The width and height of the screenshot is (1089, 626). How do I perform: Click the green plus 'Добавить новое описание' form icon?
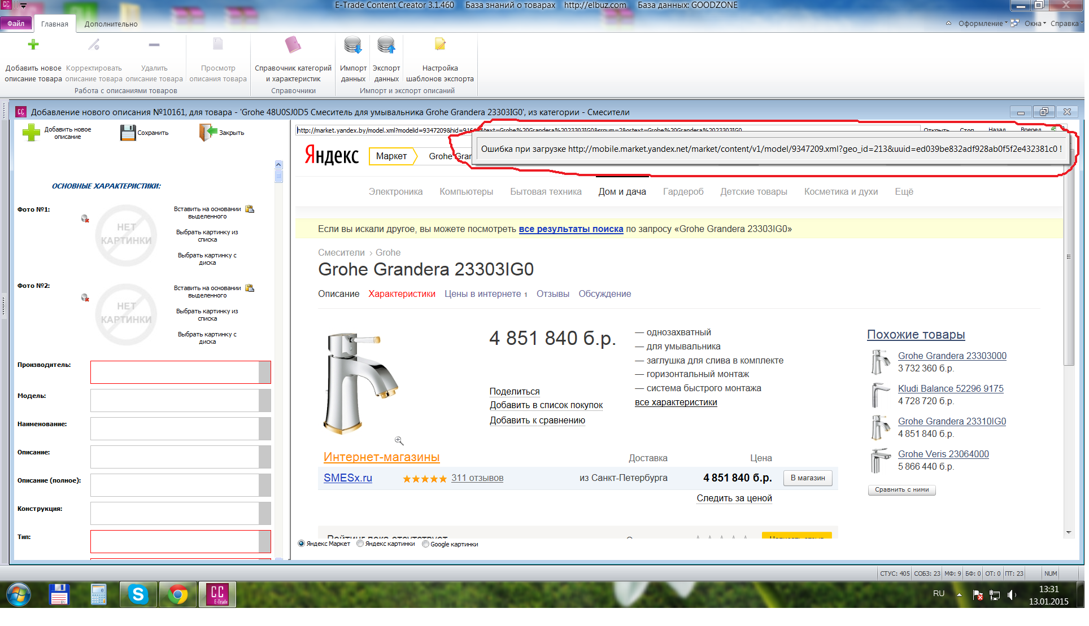[31, 133]
